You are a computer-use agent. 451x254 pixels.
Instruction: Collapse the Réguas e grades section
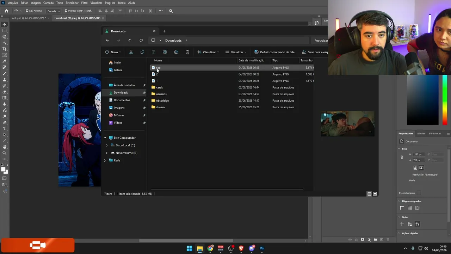(x=399, y=201)
